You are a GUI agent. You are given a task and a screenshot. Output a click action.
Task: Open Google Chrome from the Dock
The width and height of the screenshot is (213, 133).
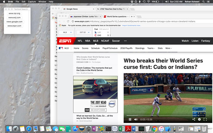[154, 129]
